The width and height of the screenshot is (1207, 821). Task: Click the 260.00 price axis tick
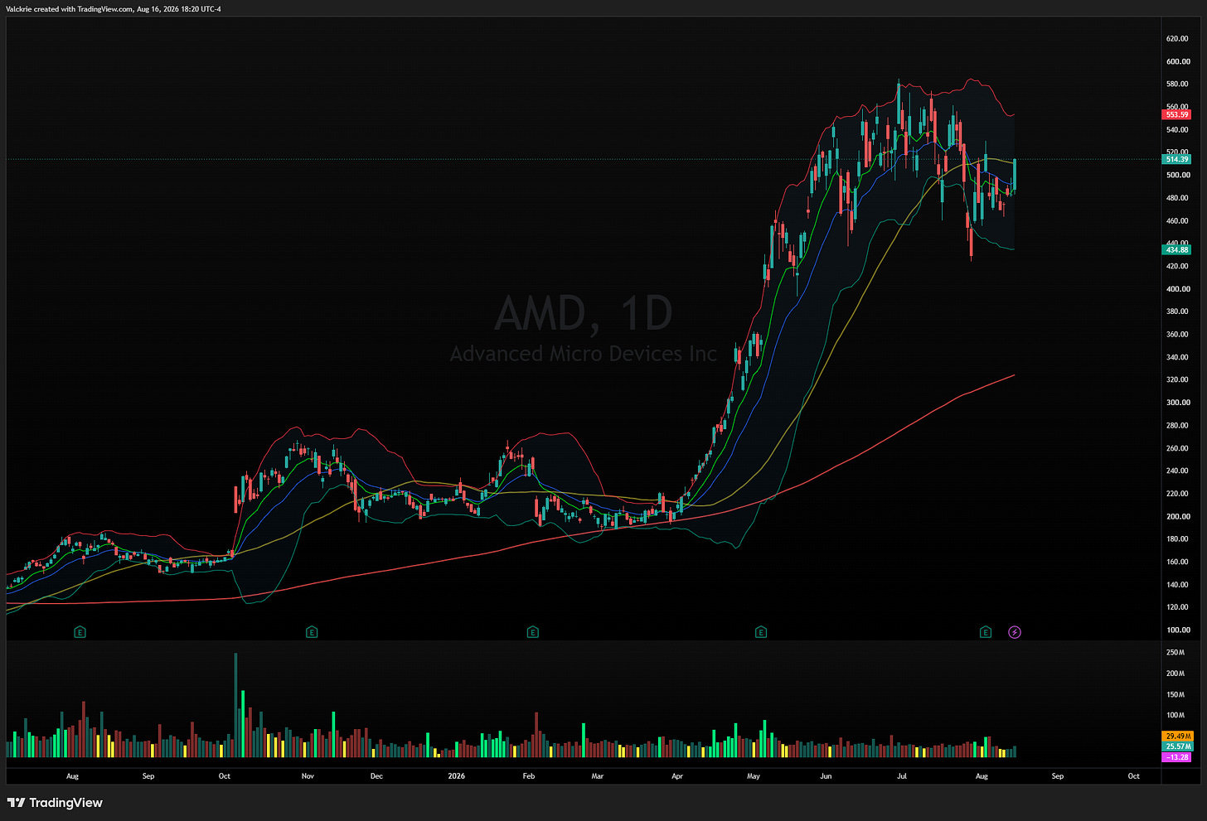pyautogui.click(x=1178, y=448)
